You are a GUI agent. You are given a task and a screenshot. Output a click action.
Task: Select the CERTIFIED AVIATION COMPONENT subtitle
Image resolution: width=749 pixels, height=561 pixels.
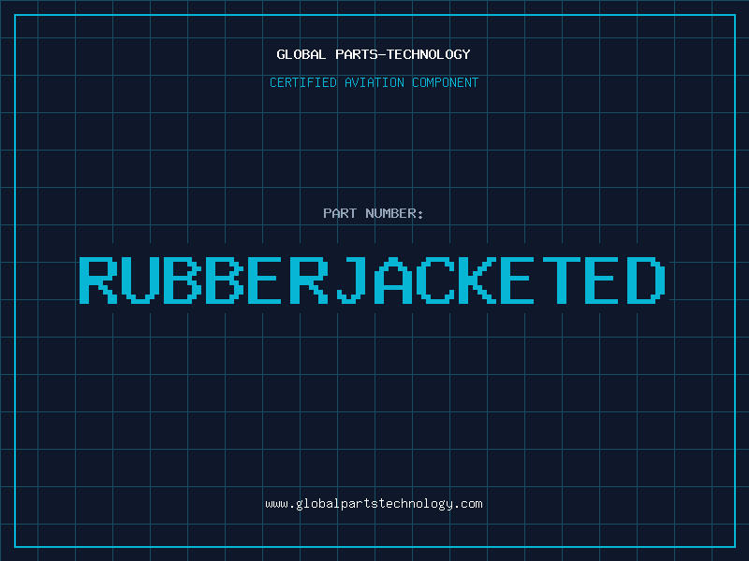click(x=374, y=82)
